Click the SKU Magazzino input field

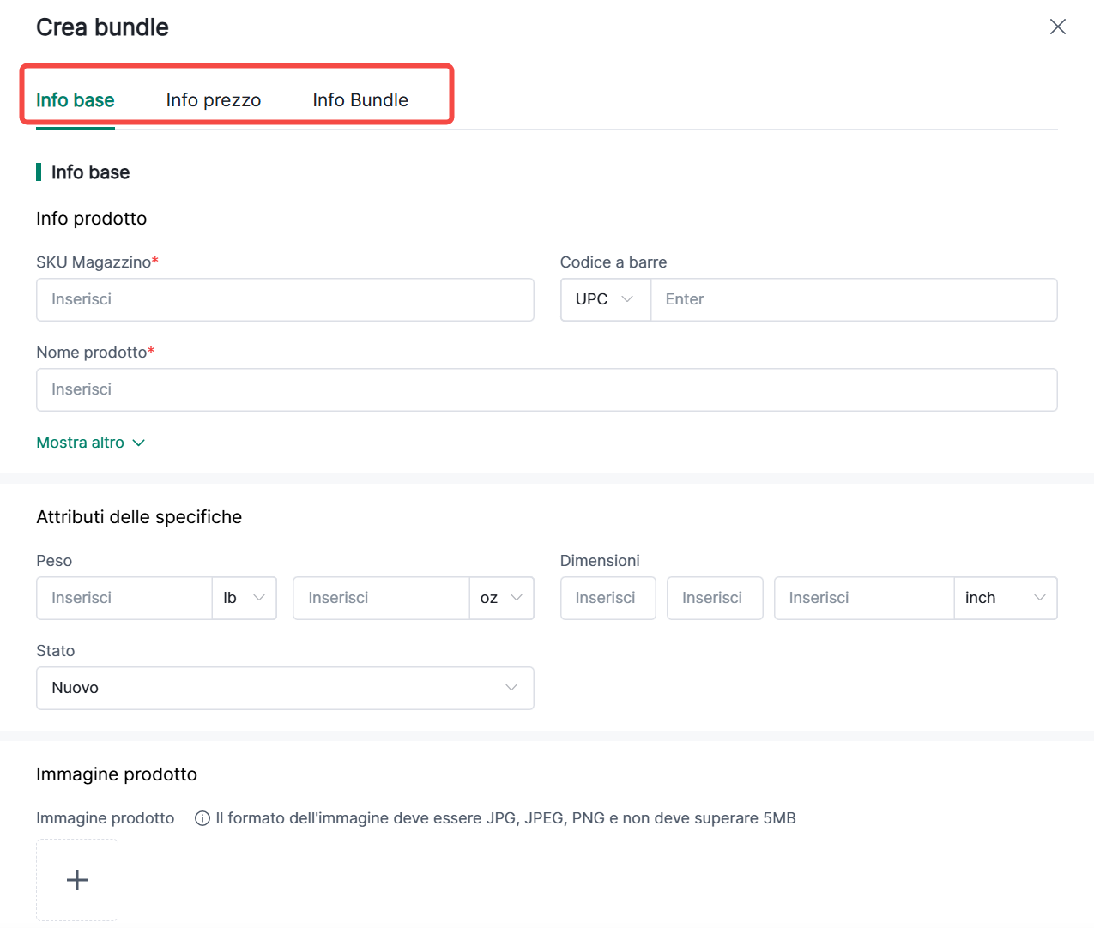pos(285,299)
